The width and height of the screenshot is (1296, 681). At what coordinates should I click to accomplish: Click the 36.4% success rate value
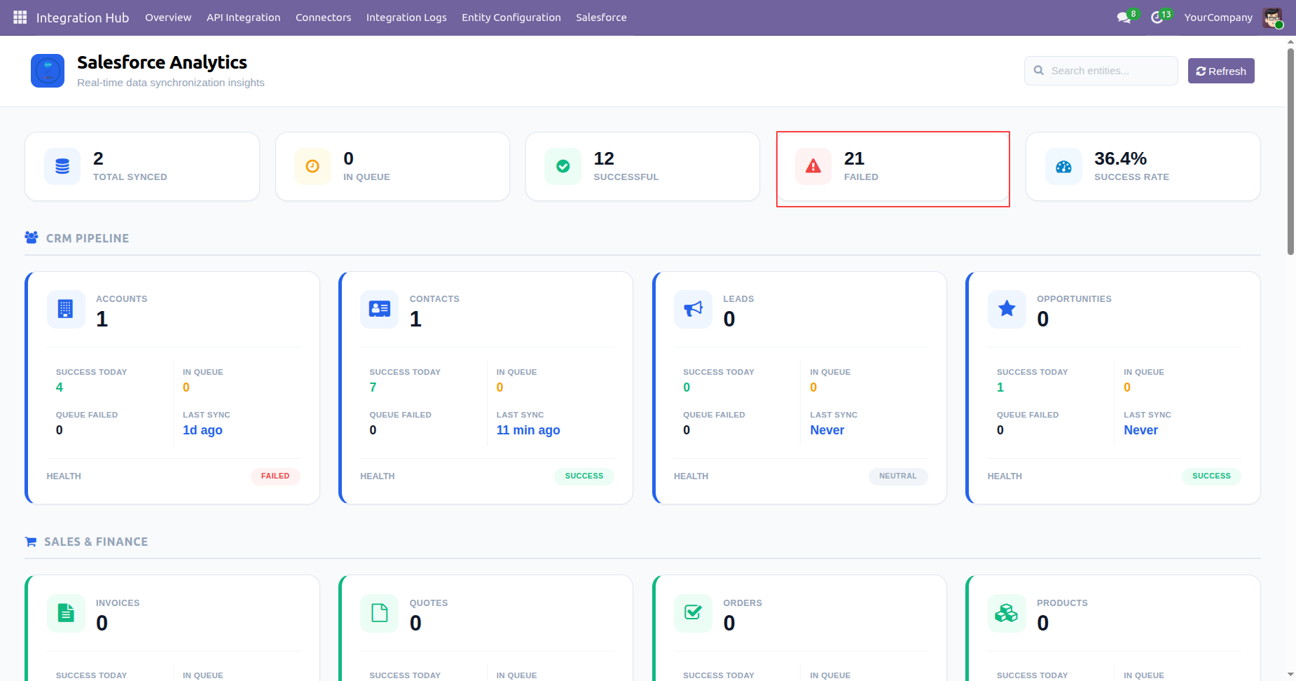click(x=1120, y=158)
